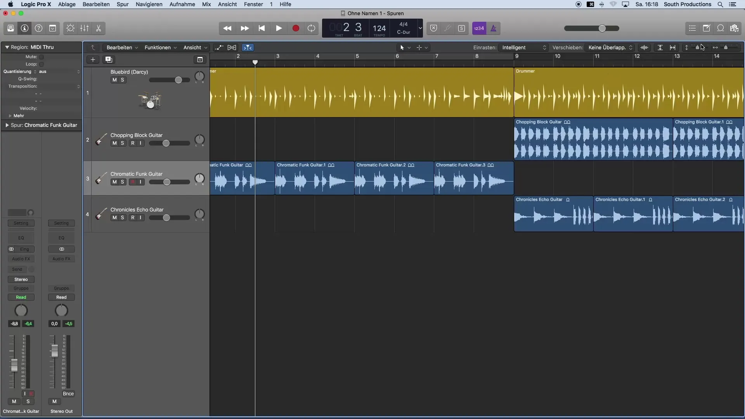The height and width of the screenshot is (419, 745).
Task: Click horizontal auto zoom button
Action: point(673,47)
